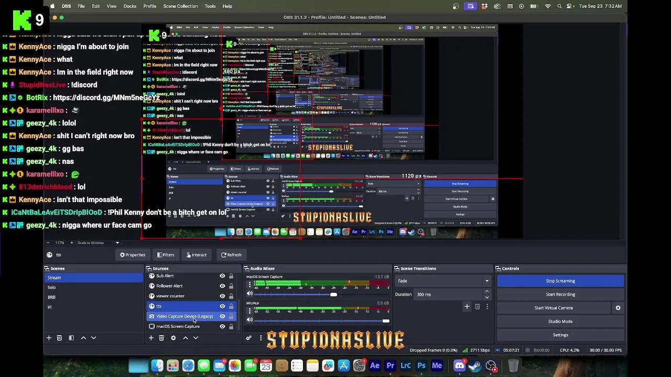Open Audio Mixer footer three-dot menu
Image resolution: width=671 pixels, height=377 pixels.
pyautogui.click(x=261, y=338)
